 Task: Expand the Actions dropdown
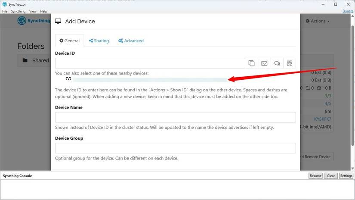pyautogui.click(x=318, y=21)
